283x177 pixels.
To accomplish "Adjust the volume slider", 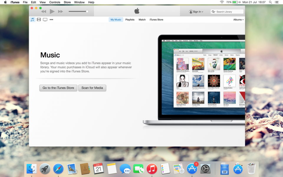I will point(78,12).
